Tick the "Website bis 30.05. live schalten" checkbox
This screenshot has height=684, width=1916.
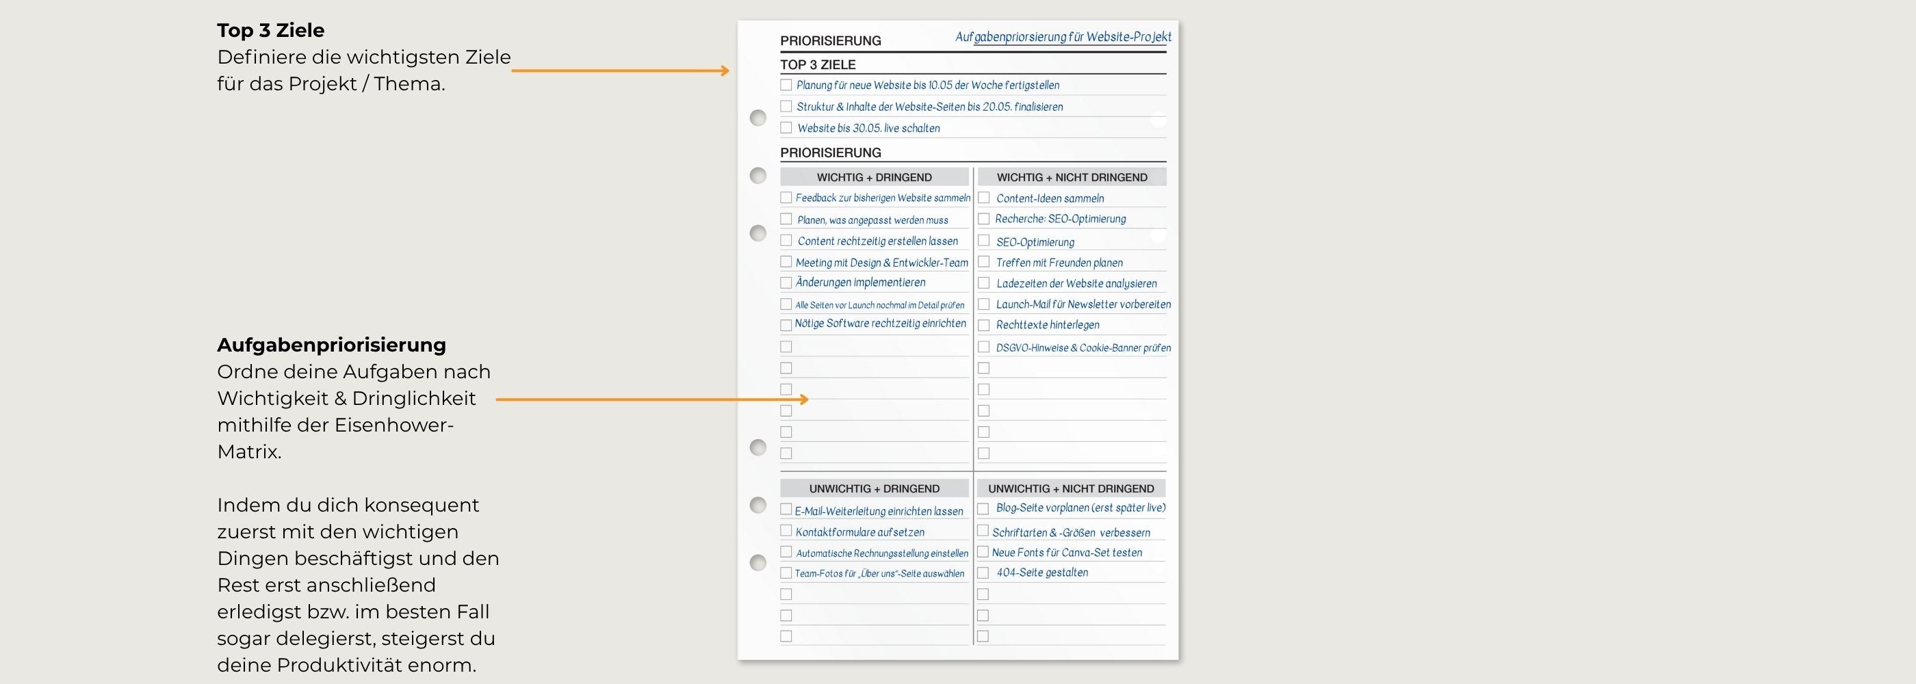[786, 128]
